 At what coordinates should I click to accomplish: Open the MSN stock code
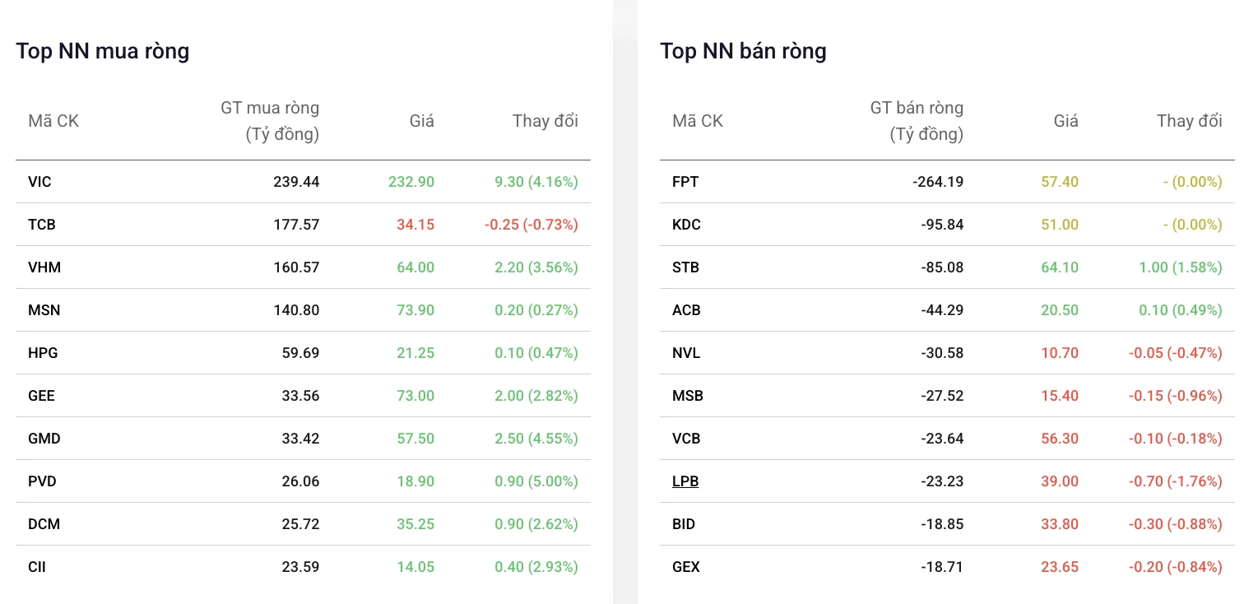44,310
